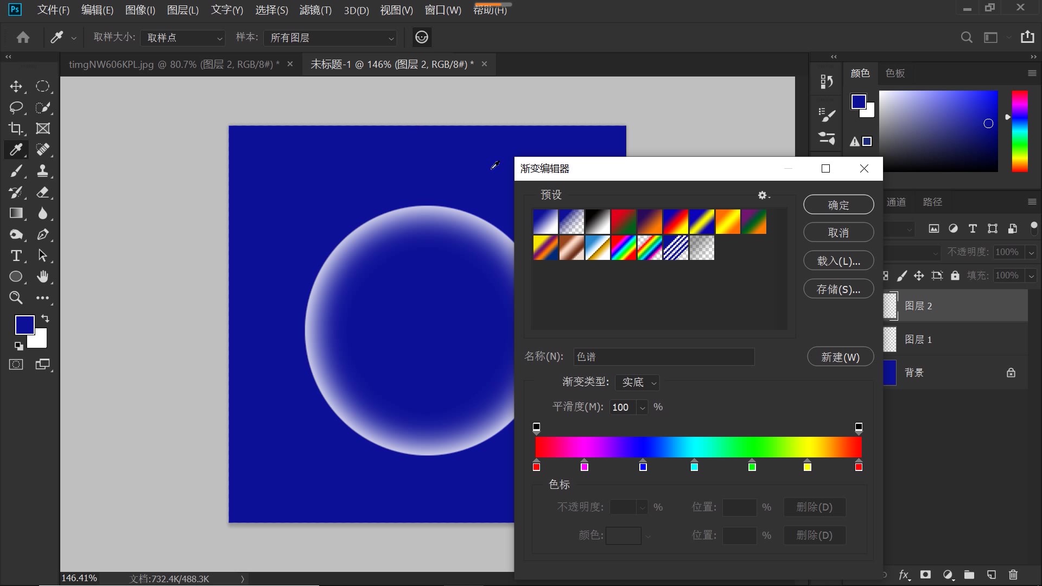This screenshot has height=586, width=1042.
Task: Open the gradient presets settings gear menu
Action: coord(763,195)
